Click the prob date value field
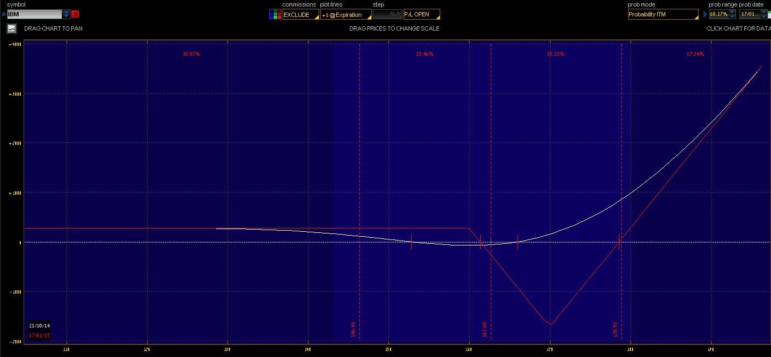The width and height of the screenshot is (771, 357). (x=749, y=14)
